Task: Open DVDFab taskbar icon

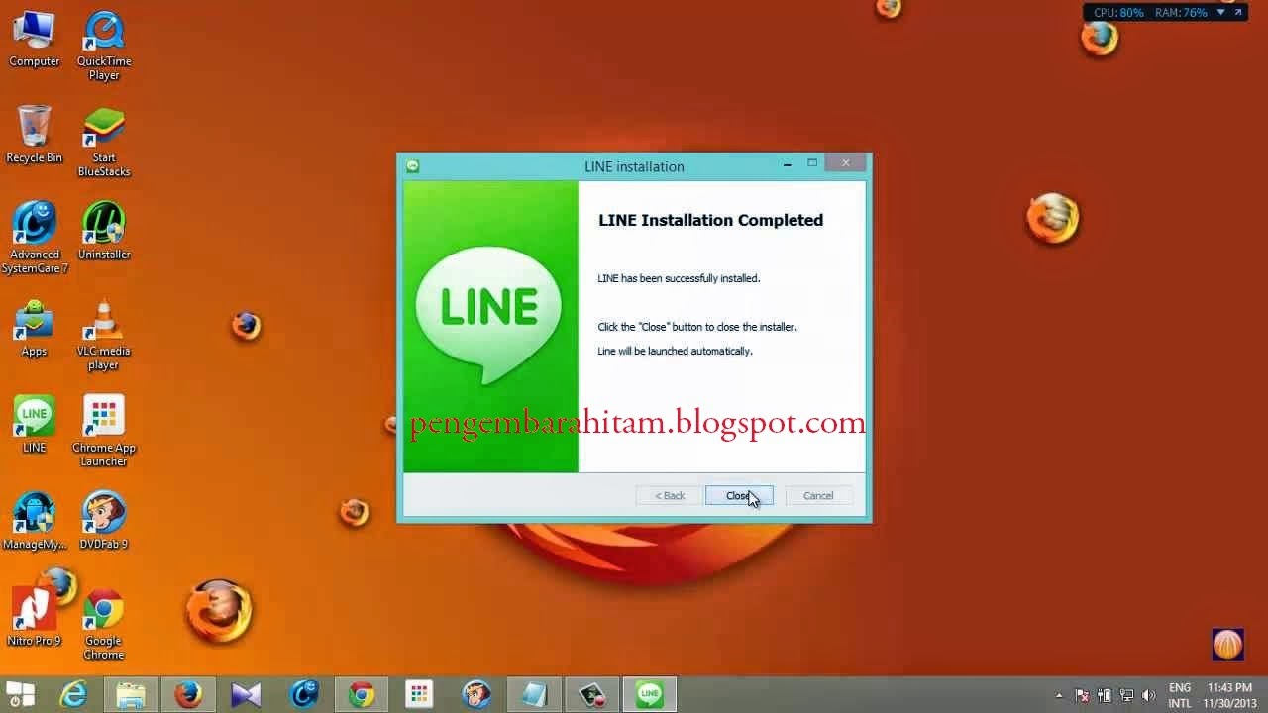Action: click(x=476, y=694)
